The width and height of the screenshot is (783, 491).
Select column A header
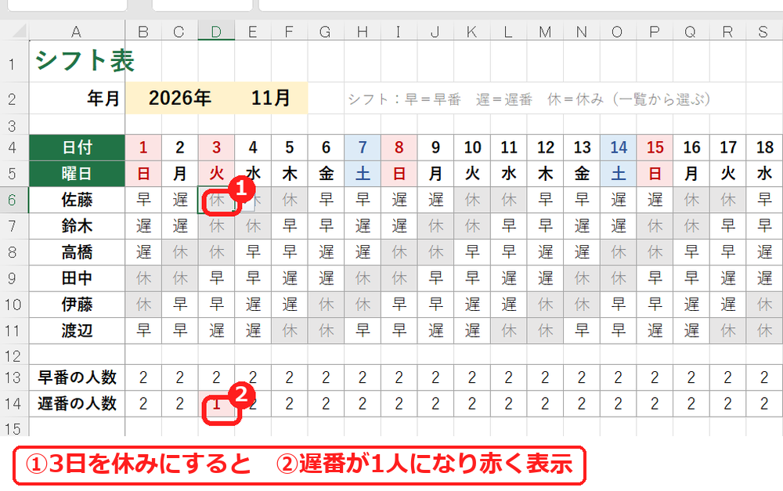pyautogui.click(x=77, y=31)
